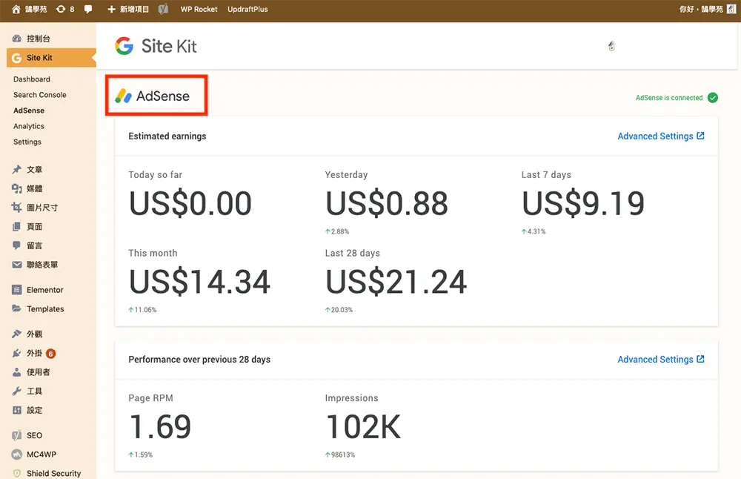Click the Shield Security icon

click(x=16, y=473)
